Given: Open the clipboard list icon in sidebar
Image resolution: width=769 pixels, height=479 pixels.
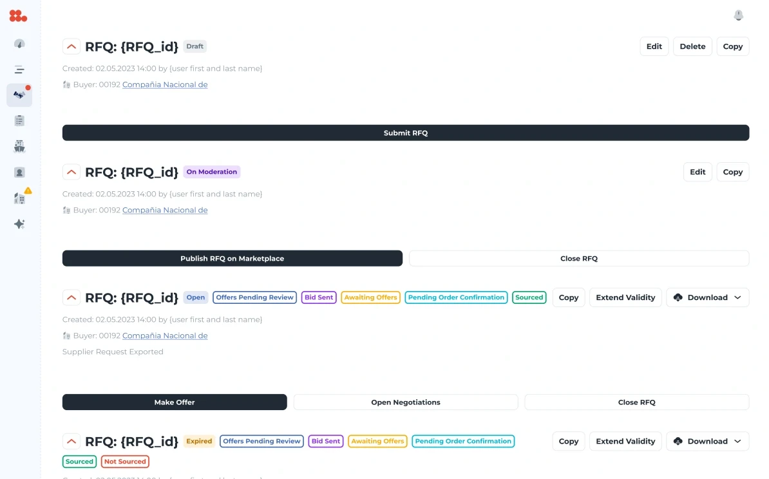Looking at the screenshot, I should tap(19, 120).
